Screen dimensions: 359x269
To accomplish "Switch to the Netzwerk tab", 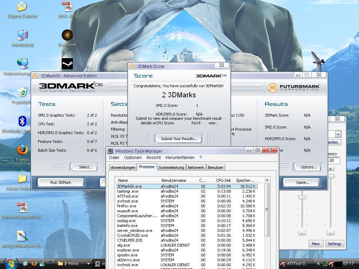I will 196,167.
